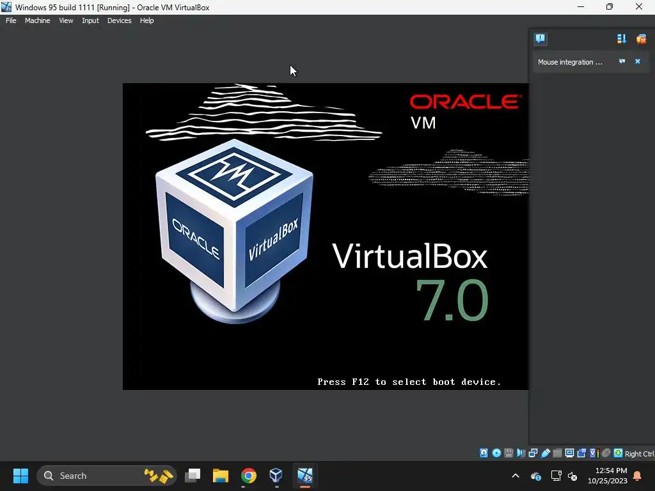
Task: Click the floppy disk status icon
Action: pos(509,453)
